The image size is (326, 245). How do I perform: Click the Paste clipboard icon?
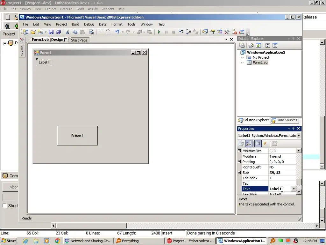(x=82, y=32)
